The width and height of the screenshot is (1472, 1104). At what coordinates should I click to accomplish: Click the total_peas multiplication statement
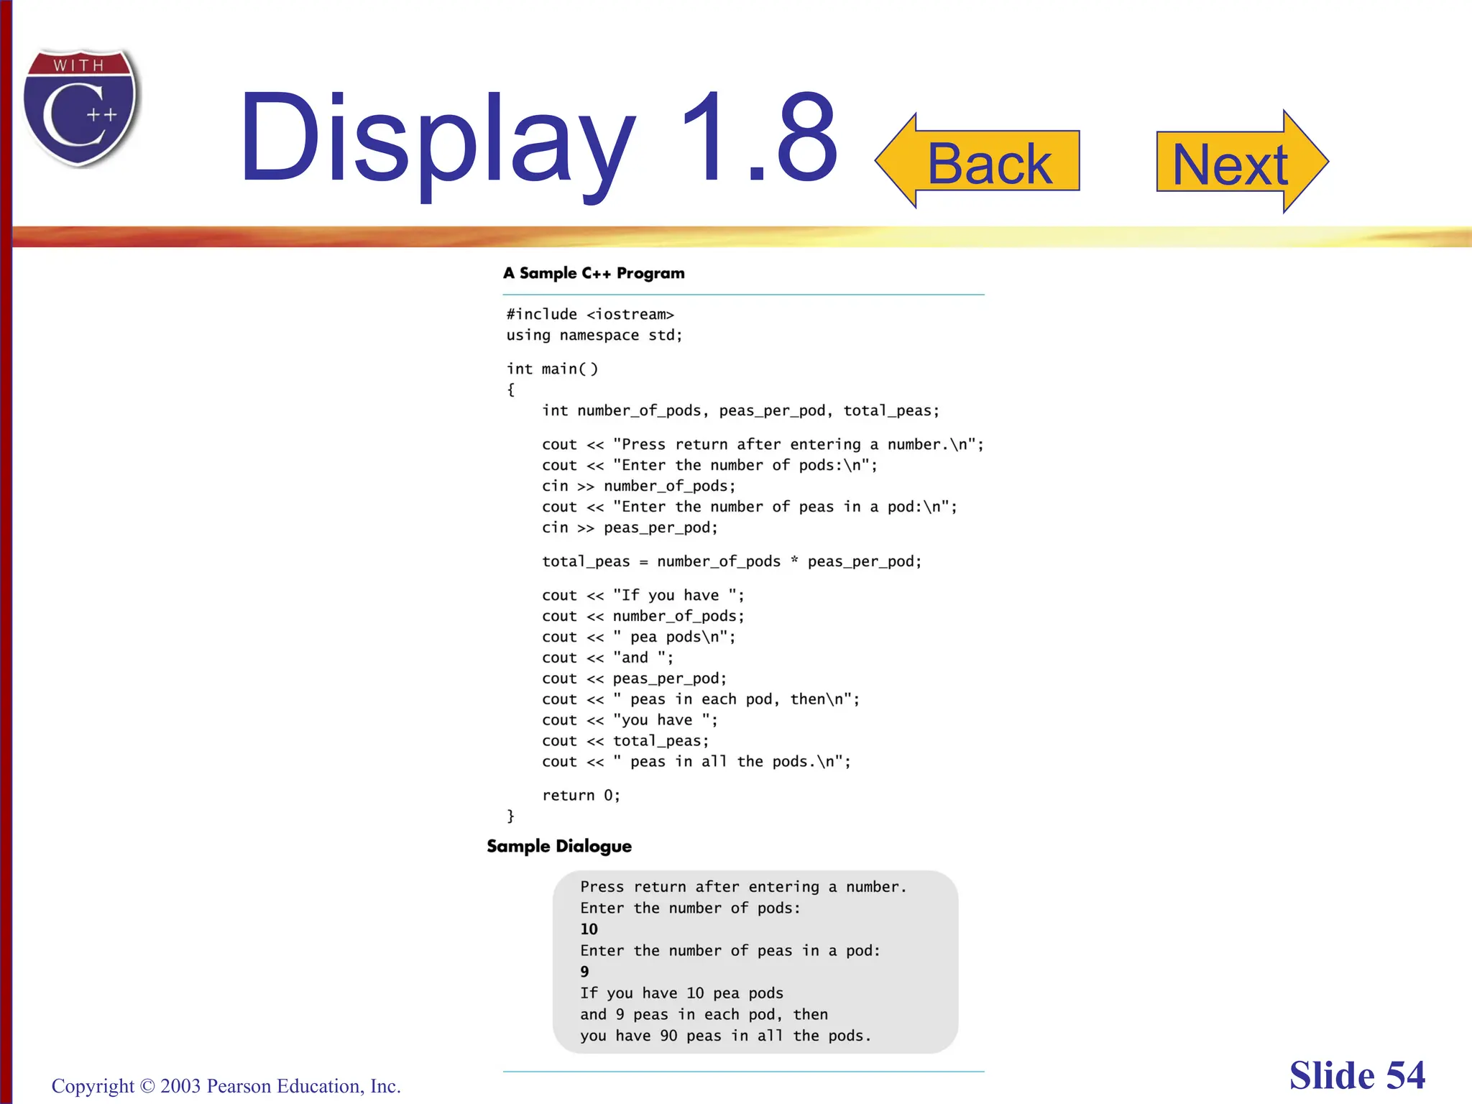pyautogui.click(x=731, y=561)
